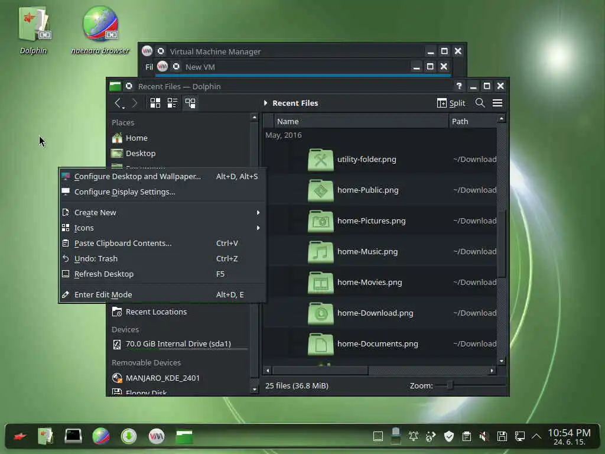
Task: Choose Configure Display Settings
Action: (x=162, y=192)
